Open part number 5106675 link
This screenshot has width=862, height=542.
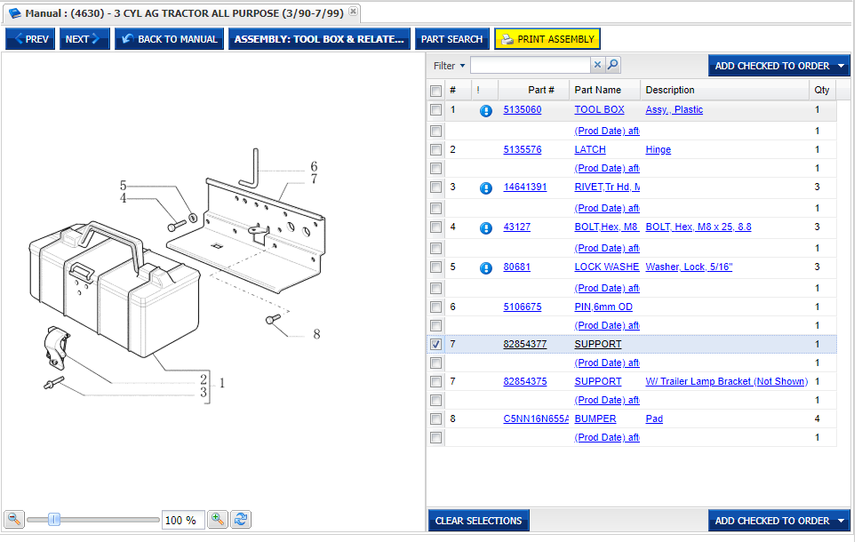(x=522, y=307)
